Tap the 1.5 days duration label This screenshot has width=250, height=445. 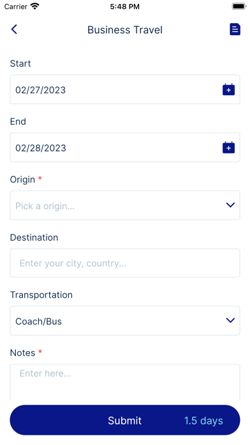[x=203, y=421]
